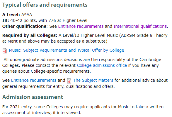Viewport: 172px width, 117px height.
Task: Click the A*AA grade text
Action: 27,15
